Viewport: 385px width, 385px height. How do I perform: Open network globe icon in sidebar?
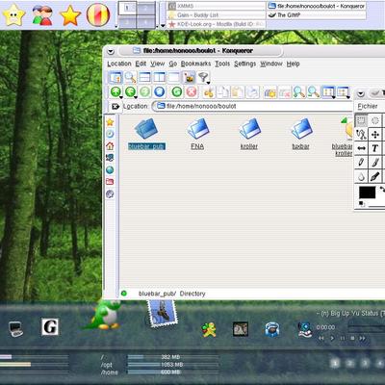[x=110, y=169]
